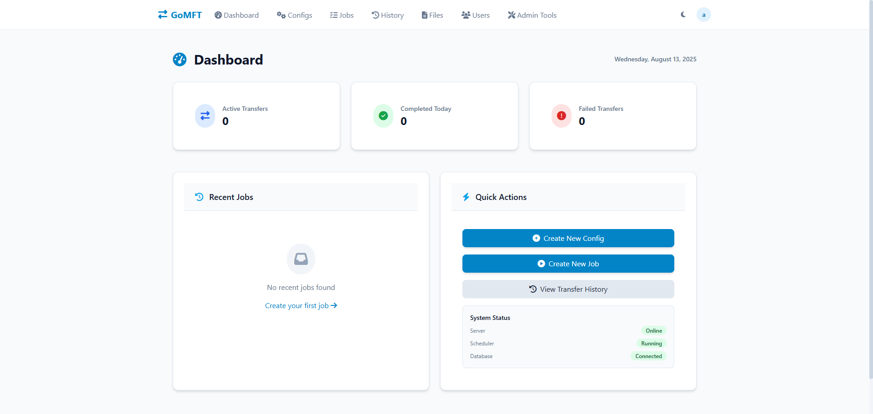The image size is (873, 414).
Task: Open the Configs menu item
Action: point(295,15)
